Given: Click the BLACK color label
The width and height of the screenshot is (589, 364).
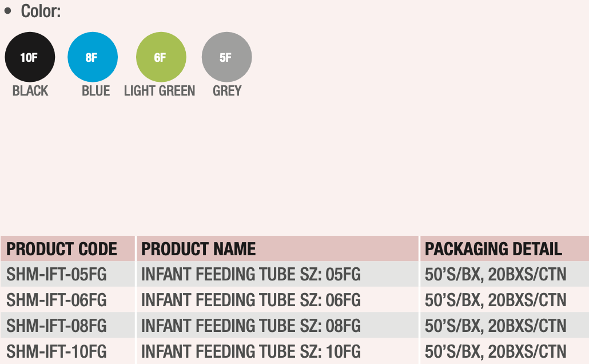Looking at the screenshot, I should (30, 90).
